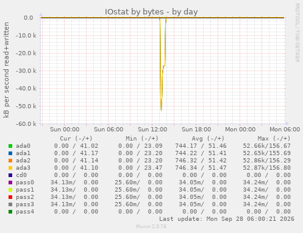Viewport: 303px width, 233px height.
Task: Click the Sun 06:00 time axis label
Action: [109, 130]
